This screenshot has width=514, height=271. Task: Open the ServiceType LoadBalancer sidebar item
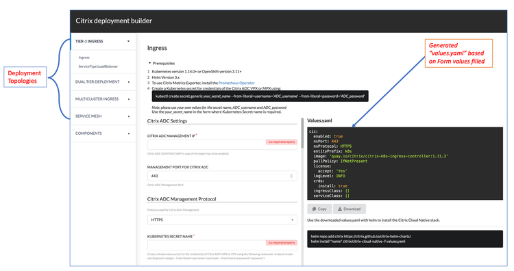pos(98,66)
